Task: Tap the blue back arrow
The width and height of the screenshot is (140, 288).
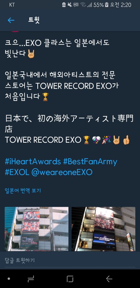Action: tap(11, 20)
